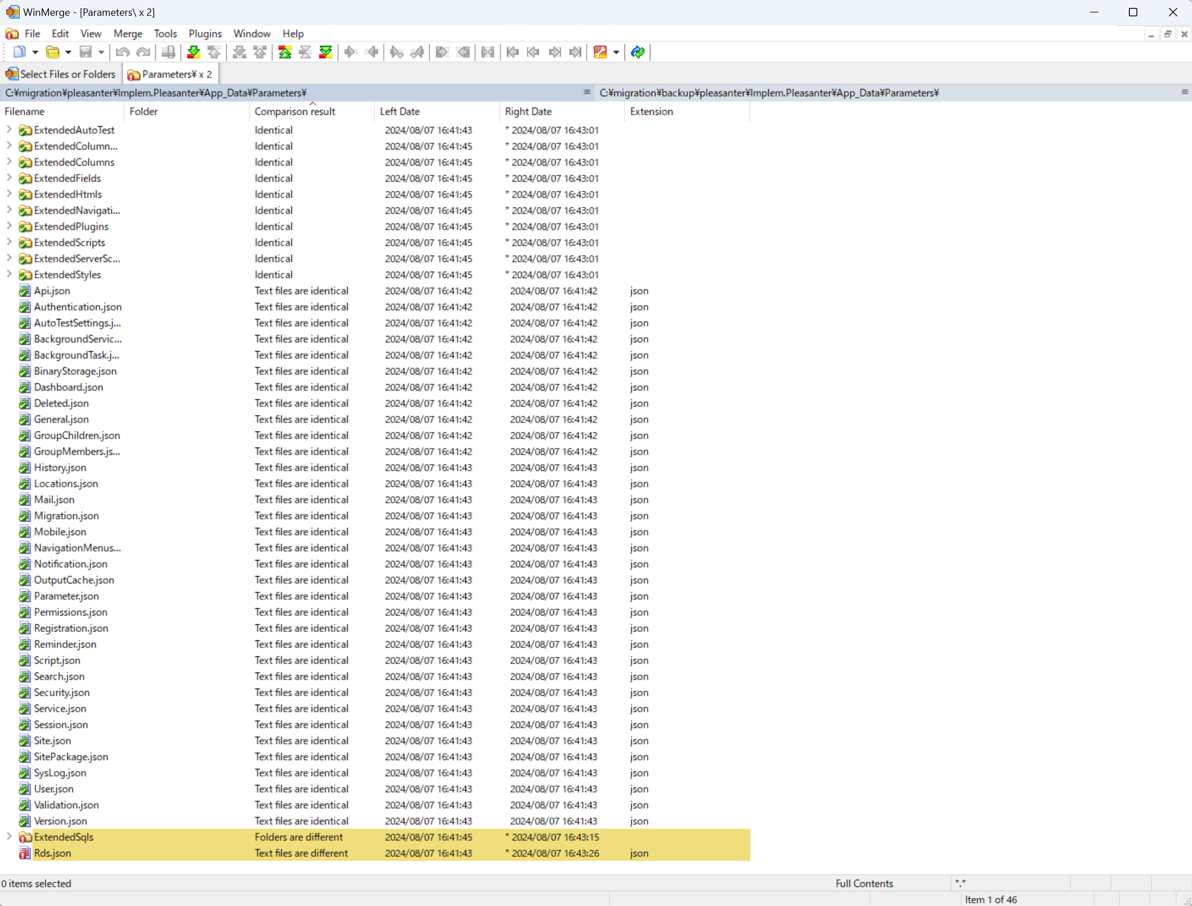Click the Select Line Difference toolbar icon
Viewport: 1192px width, 906px height.
168,52
